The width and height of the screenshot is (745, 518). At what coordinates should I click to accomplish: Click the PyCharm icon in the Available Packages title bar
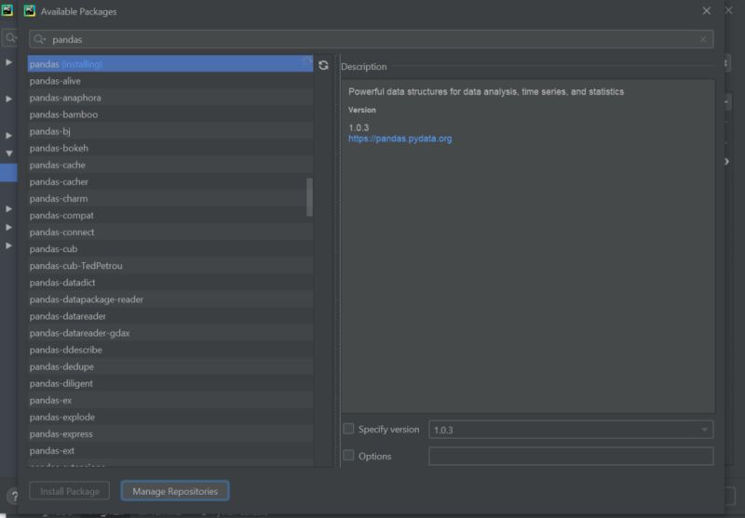(x=30, y=11)
